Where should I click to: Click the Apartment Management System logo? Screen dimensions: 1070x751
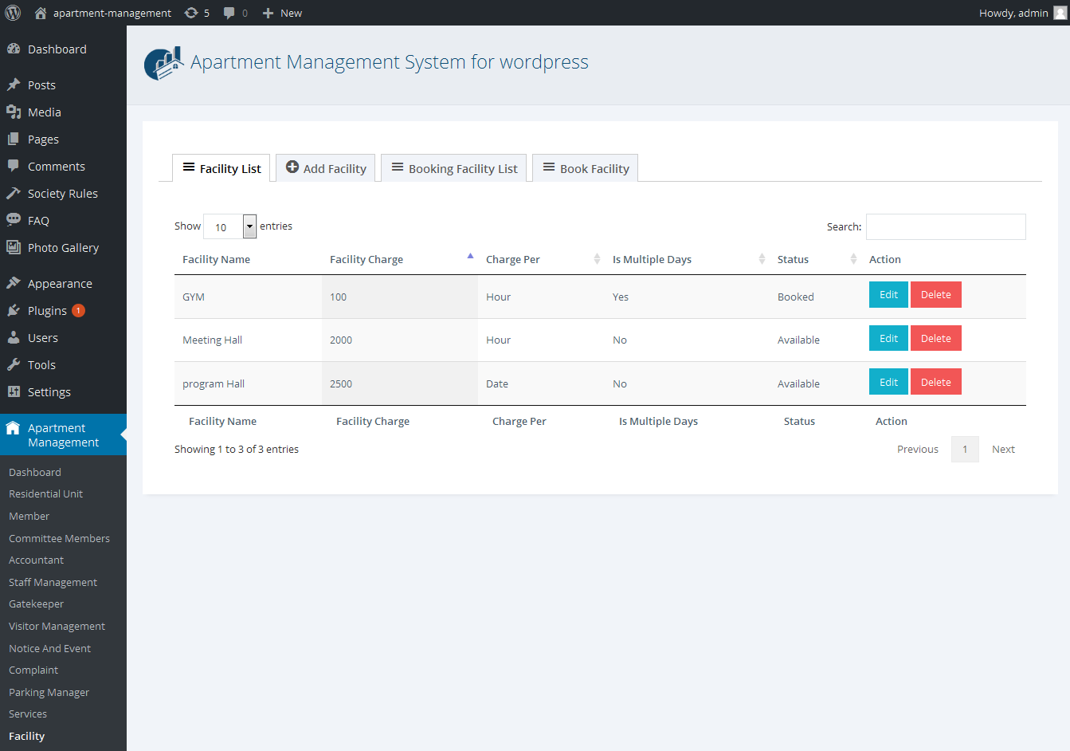[164, 64]
